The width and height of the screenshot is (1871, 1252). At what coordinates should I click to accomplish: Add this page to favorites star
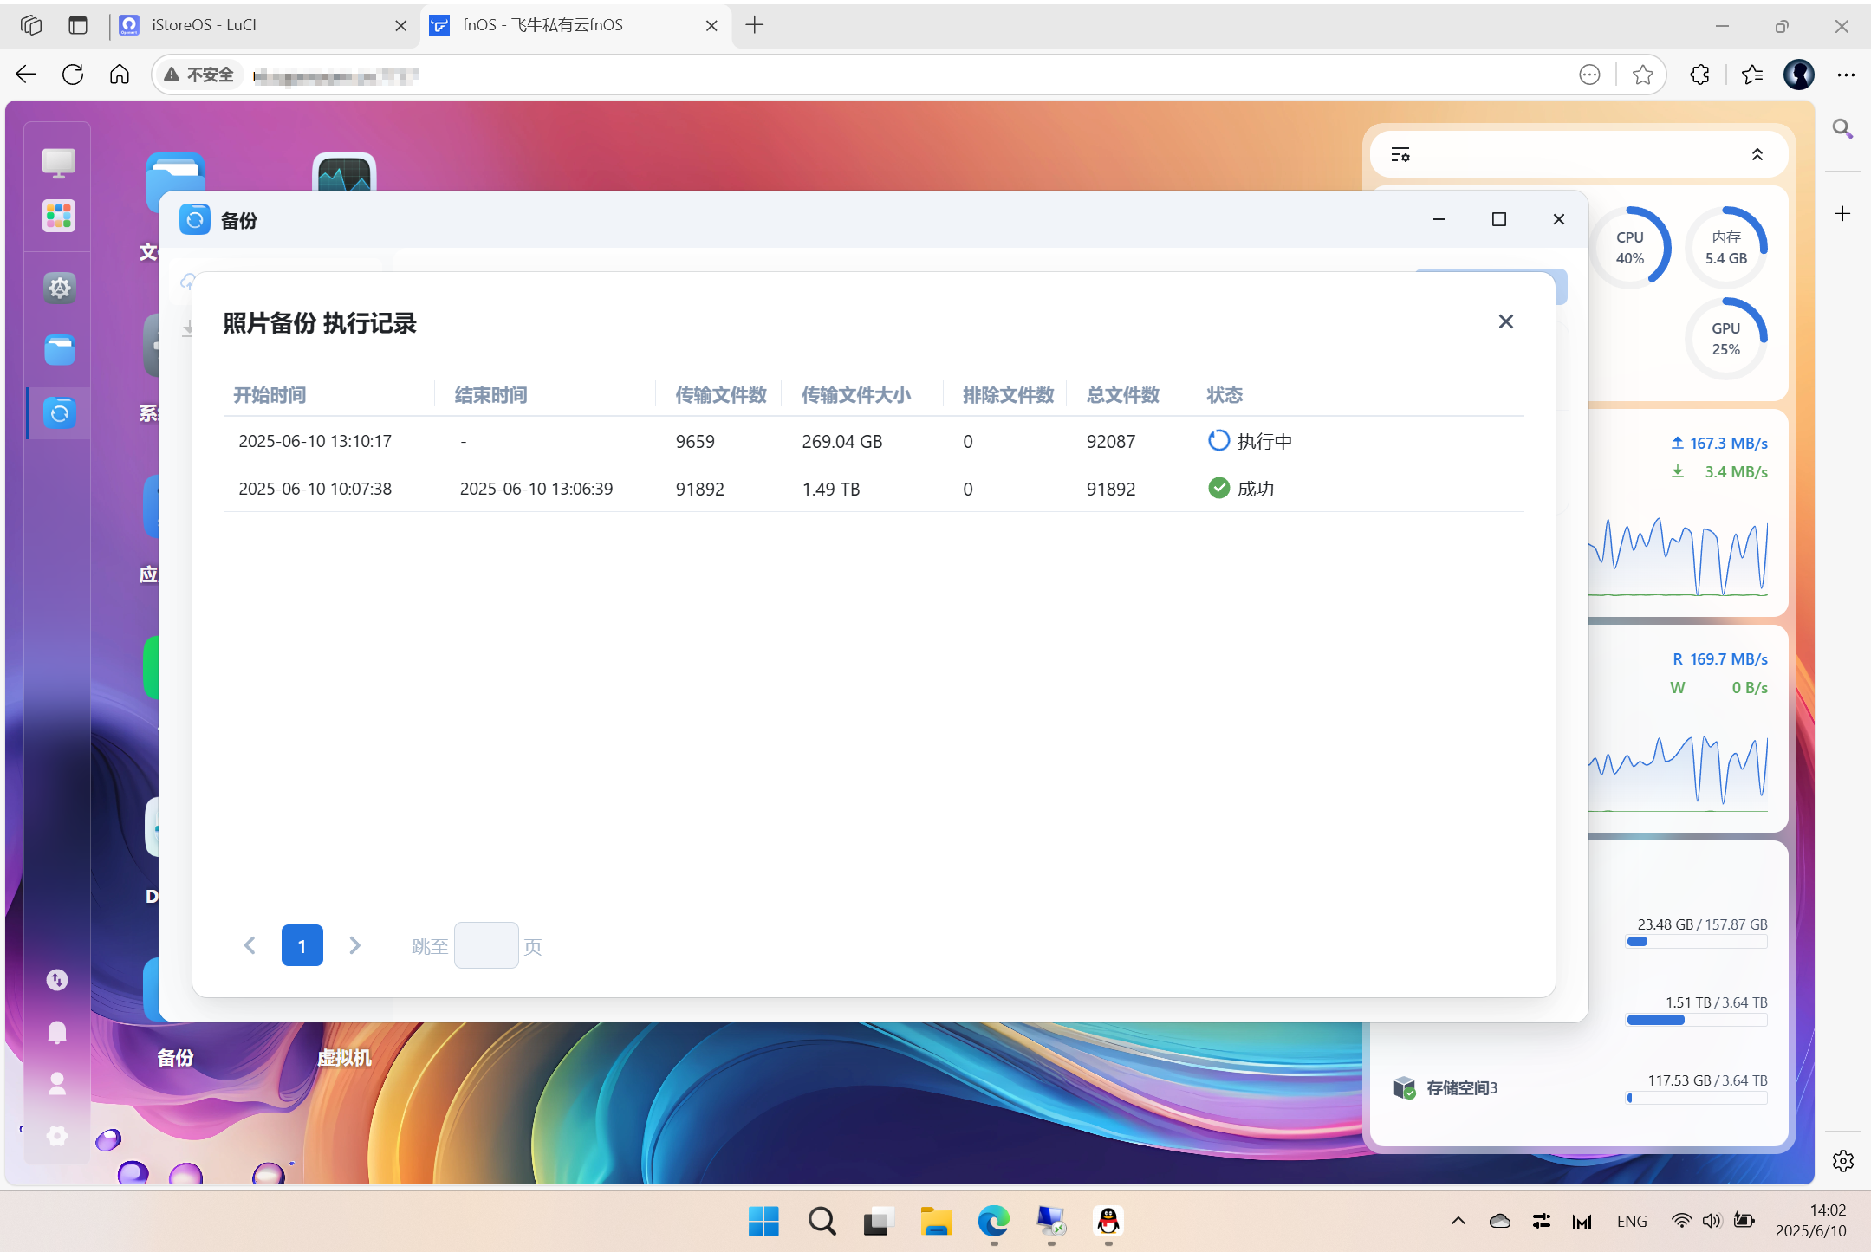tap(1642, 75)
